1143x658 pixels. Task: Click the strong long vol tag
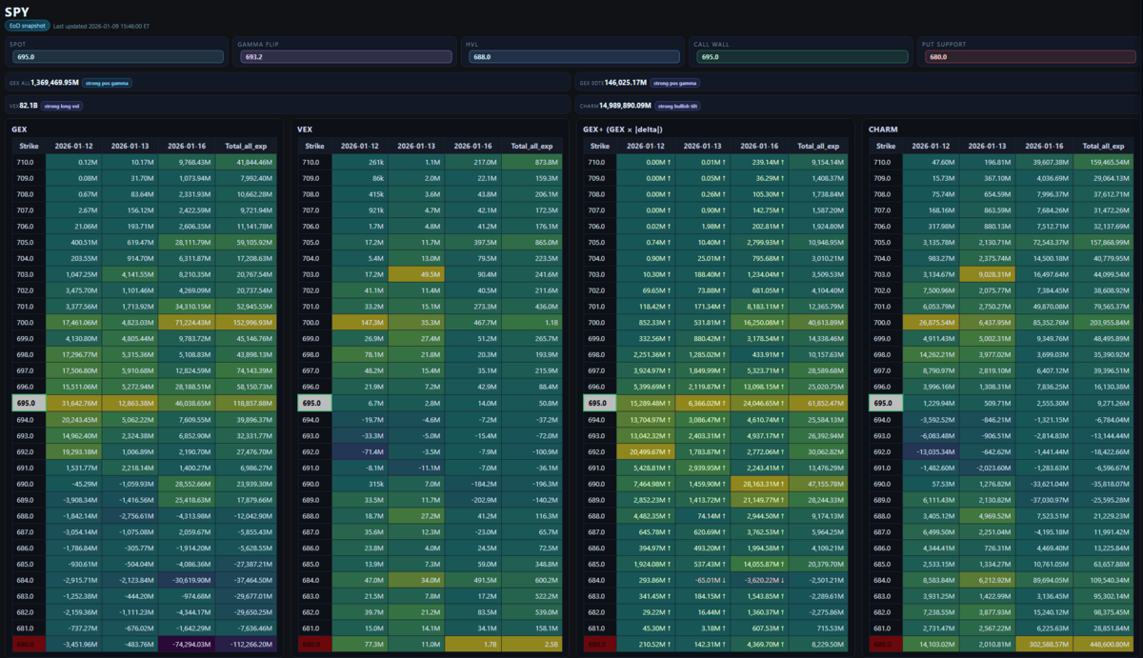tap(64, 106)
